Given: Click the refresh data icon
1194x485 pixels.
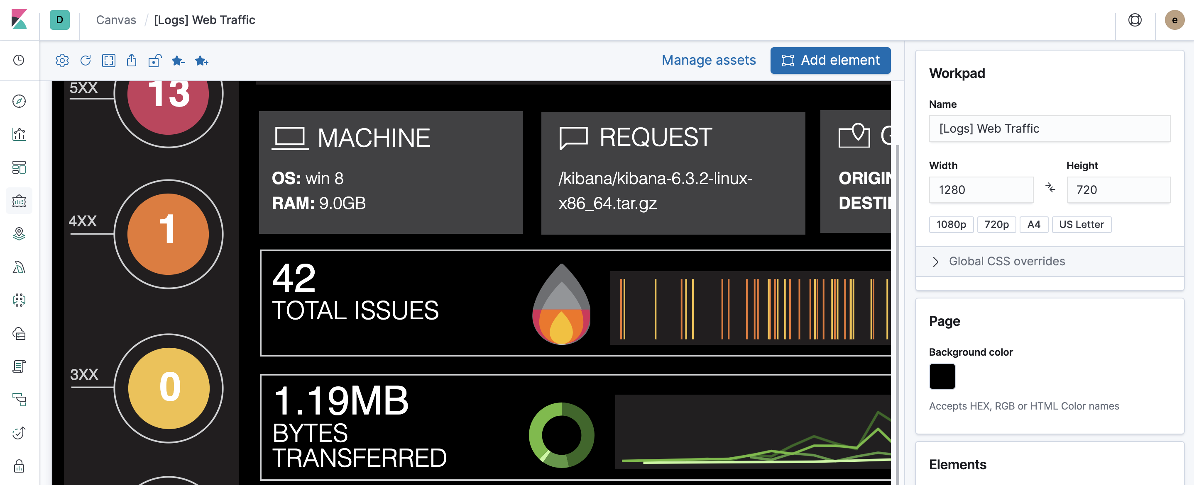Looking at the screenshot, I should pyautogui.click(x=85, y=61).
